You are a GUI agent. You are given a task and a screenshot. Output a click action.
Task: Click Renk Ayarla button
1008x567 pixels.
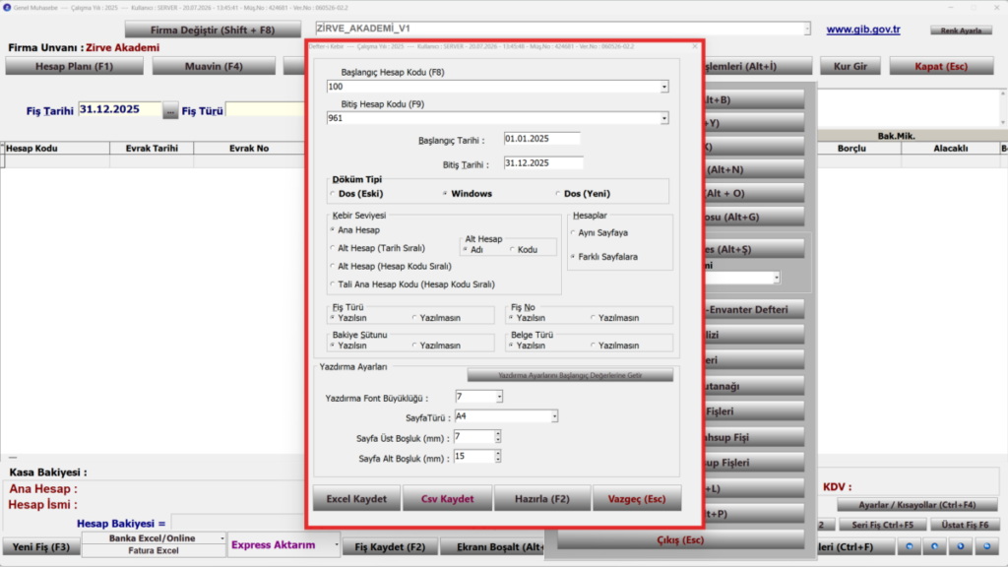(x=961, y=31)
